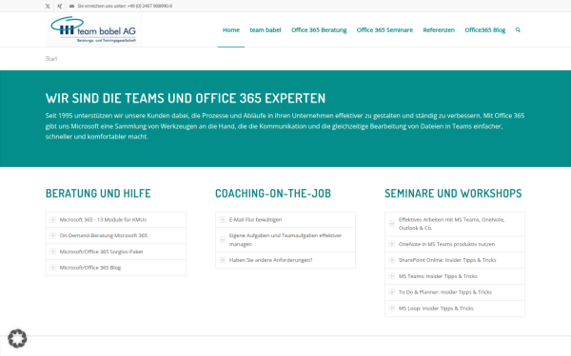Click text 'Microsoft/Office 365 Blog' in accordion
The width and height of the screenshot is (571, 356).
90,268
